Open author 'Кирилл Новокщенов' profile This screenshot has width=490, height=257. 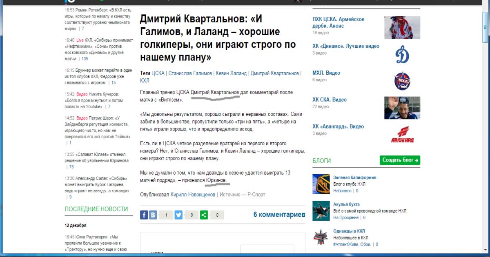[193, 195]
